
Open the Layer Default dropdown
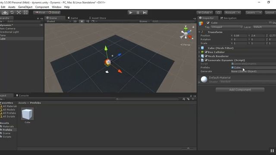[264, 27]
